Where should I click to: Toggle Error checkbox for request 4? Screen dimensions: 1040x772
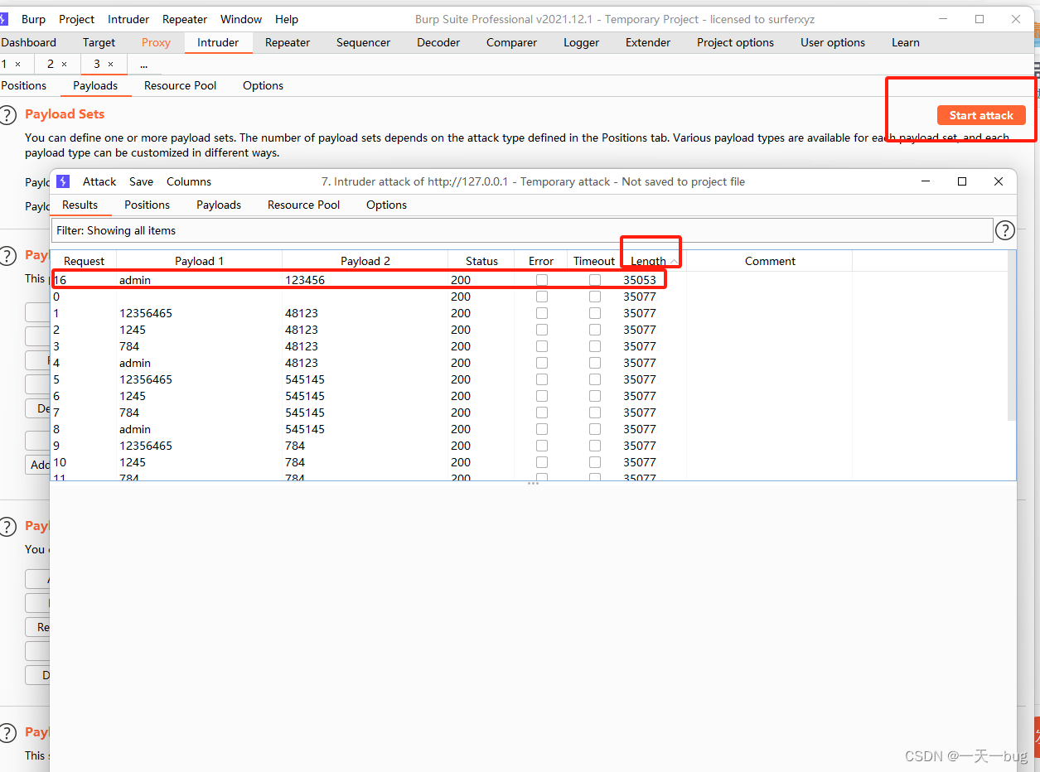pos(542,363)
